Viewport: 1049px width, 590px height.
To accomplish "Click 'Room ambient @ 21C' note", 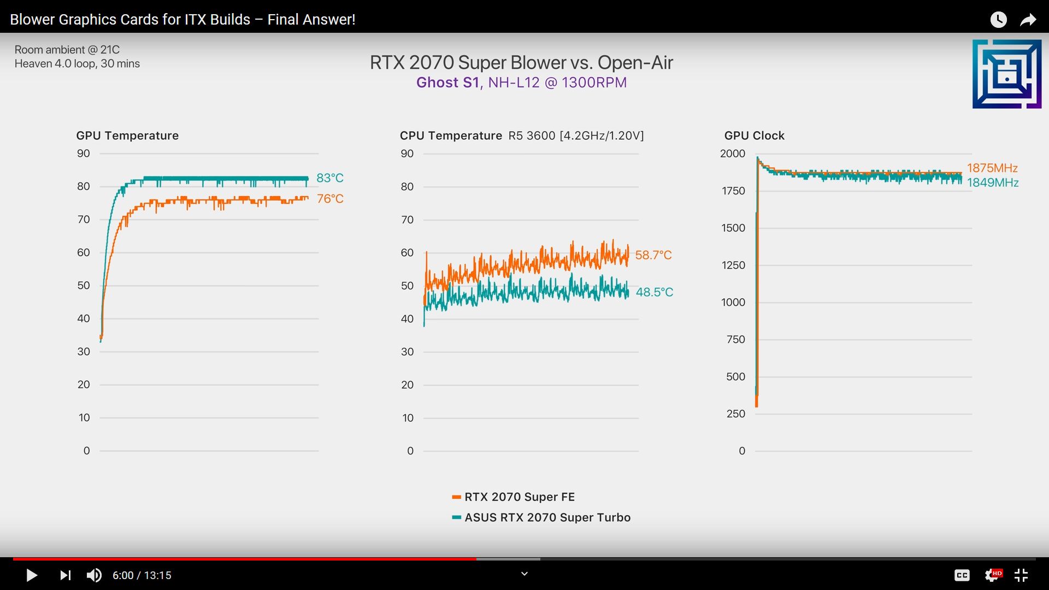I will [67, 50].
